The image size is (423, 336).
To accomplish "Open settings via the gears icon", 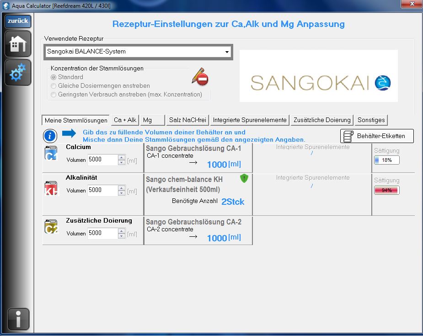I will 18,73.
